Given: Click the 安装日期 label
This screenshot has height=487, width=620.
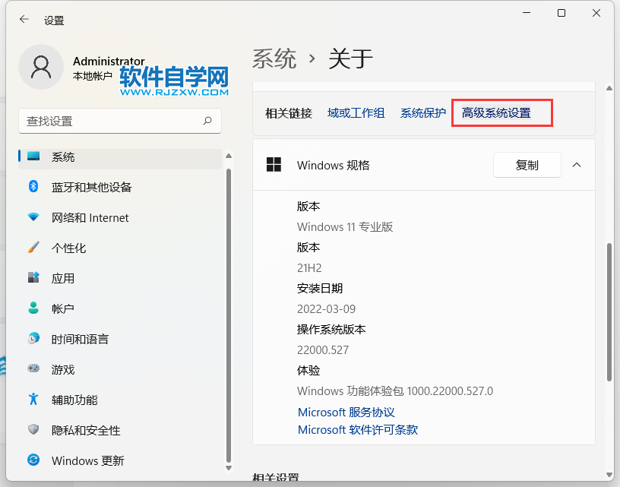Looking at the screenshot, I should tap(319, 288).
